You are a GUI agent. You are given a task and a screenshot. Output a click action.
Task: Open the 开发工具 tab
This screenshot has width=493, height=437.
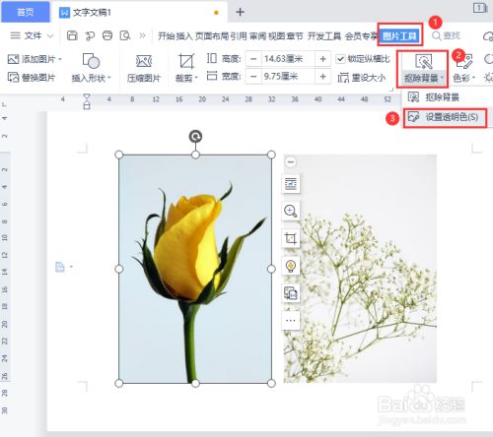(324, 35)
